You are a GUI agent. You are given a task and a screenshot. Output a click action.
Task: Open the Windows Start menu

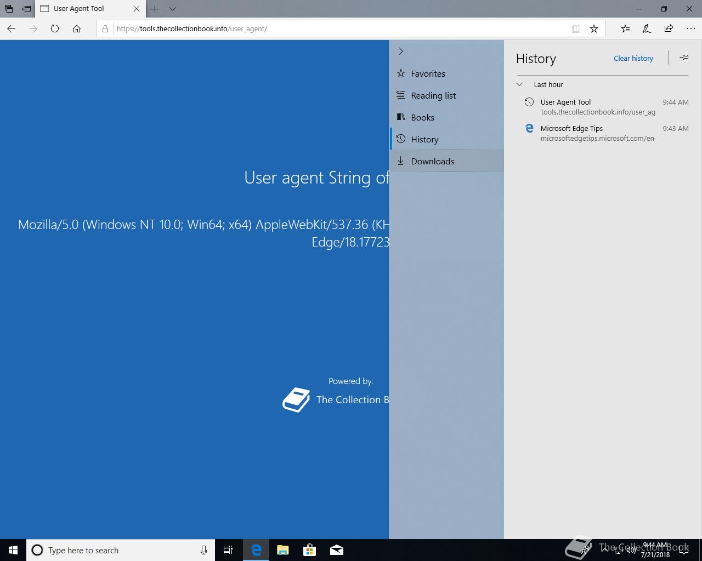(x=13, y=550)
